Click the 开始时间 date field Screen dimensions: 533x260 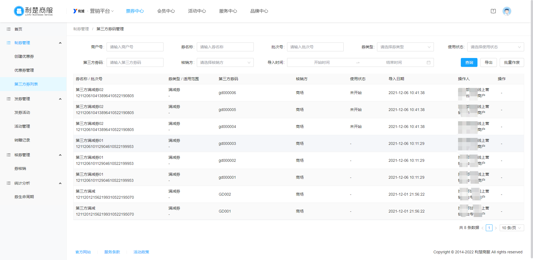pos(322,62)
